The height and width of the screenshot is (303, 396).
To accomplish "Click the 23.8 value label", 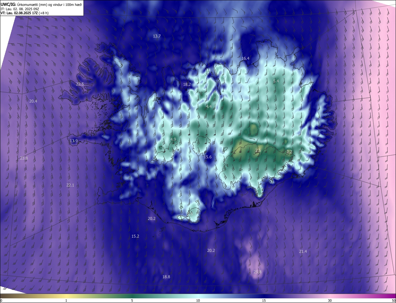I will (x=24, y=158).
